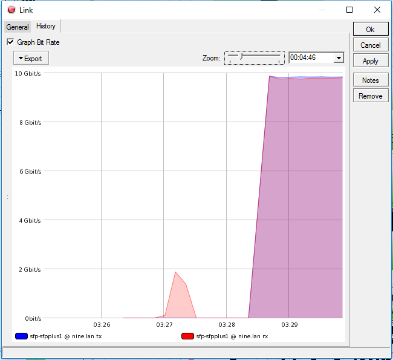Image resolution: width=393 pixels, height=360 pixels.
Task: Click the Remove button
Action: (x=371, y=96)
